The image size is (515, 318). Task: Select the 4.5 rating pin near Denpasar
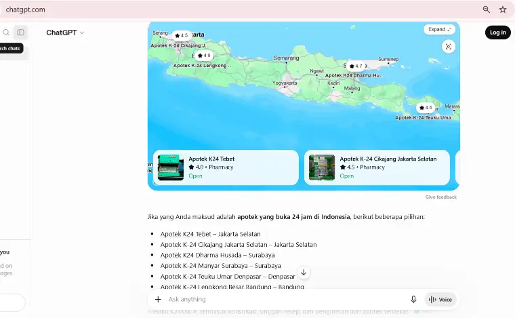[x=426, y=107]
